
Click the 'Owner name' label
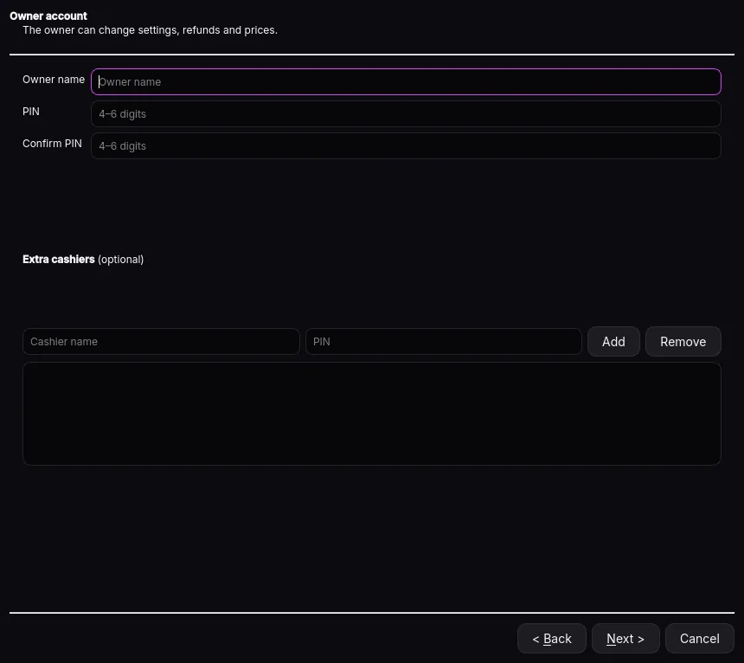tap(54, 80)
